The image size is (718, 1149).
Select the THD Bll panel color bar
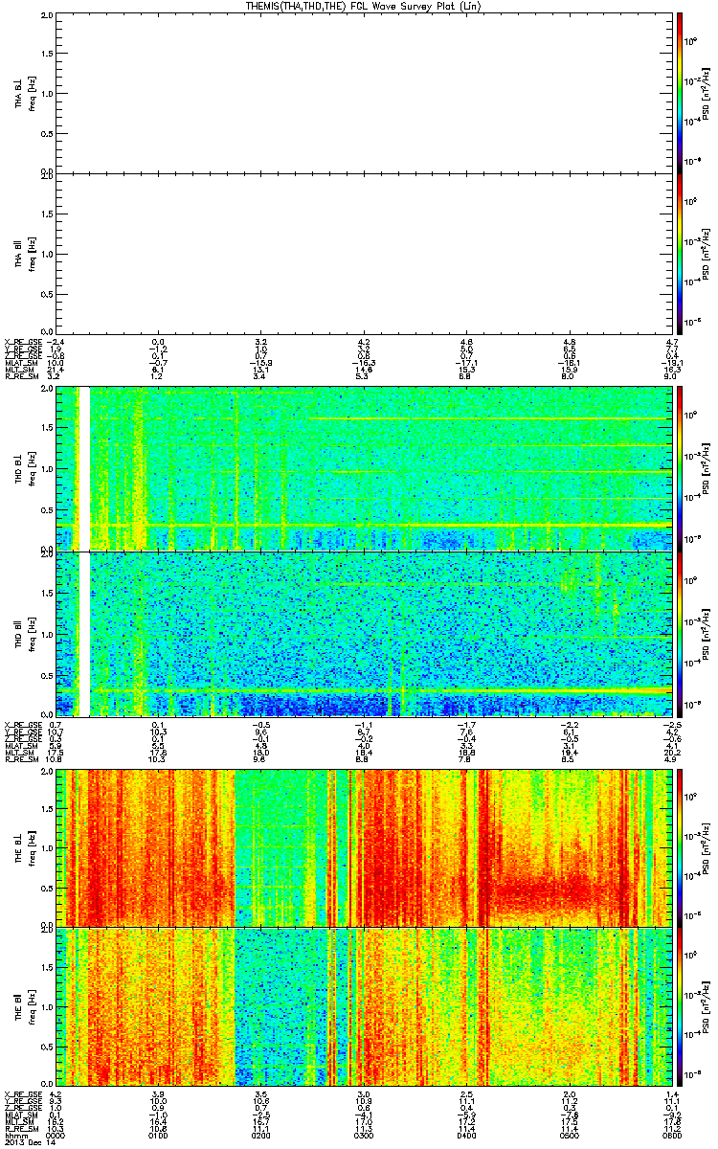pyautogui.click(x=680, y=633)
